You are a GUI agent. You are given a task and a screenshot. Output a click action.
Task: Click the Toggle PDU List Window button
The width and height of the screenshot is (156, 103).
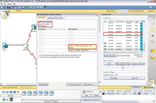coord(91,99)
